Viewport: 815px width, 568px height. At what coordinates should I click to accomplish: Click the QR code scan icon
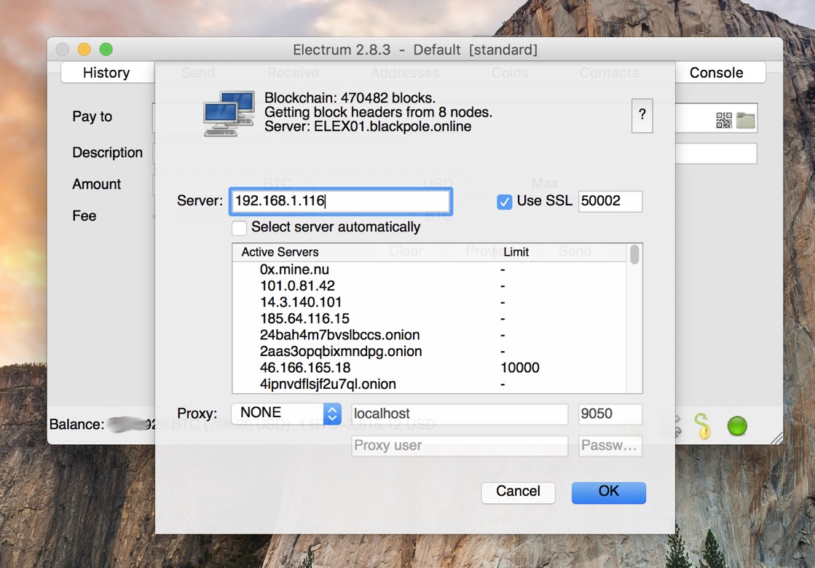pos(723,120)
